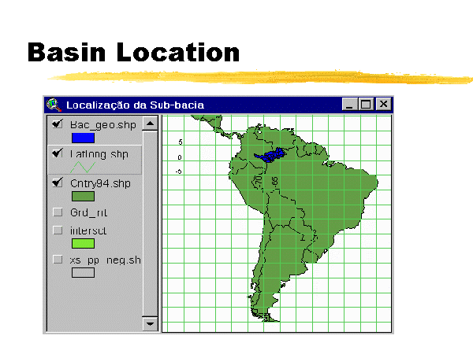Click the light green intersct color swatch
The image size is (473, 354).
(83, 244)
